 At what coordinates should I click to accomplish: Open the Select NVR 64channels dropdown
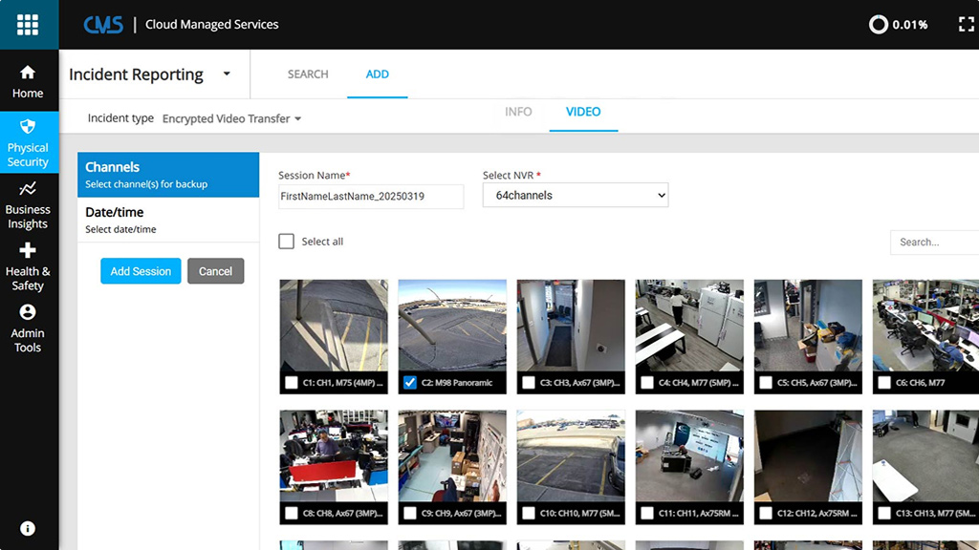point(576,195)
